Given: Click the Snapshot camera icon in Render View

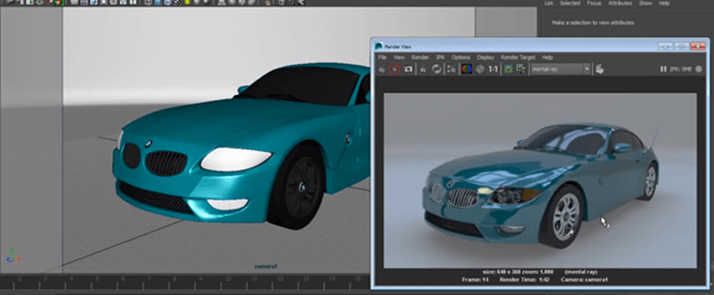Looking at the screenshot, I should pos(409,69).
